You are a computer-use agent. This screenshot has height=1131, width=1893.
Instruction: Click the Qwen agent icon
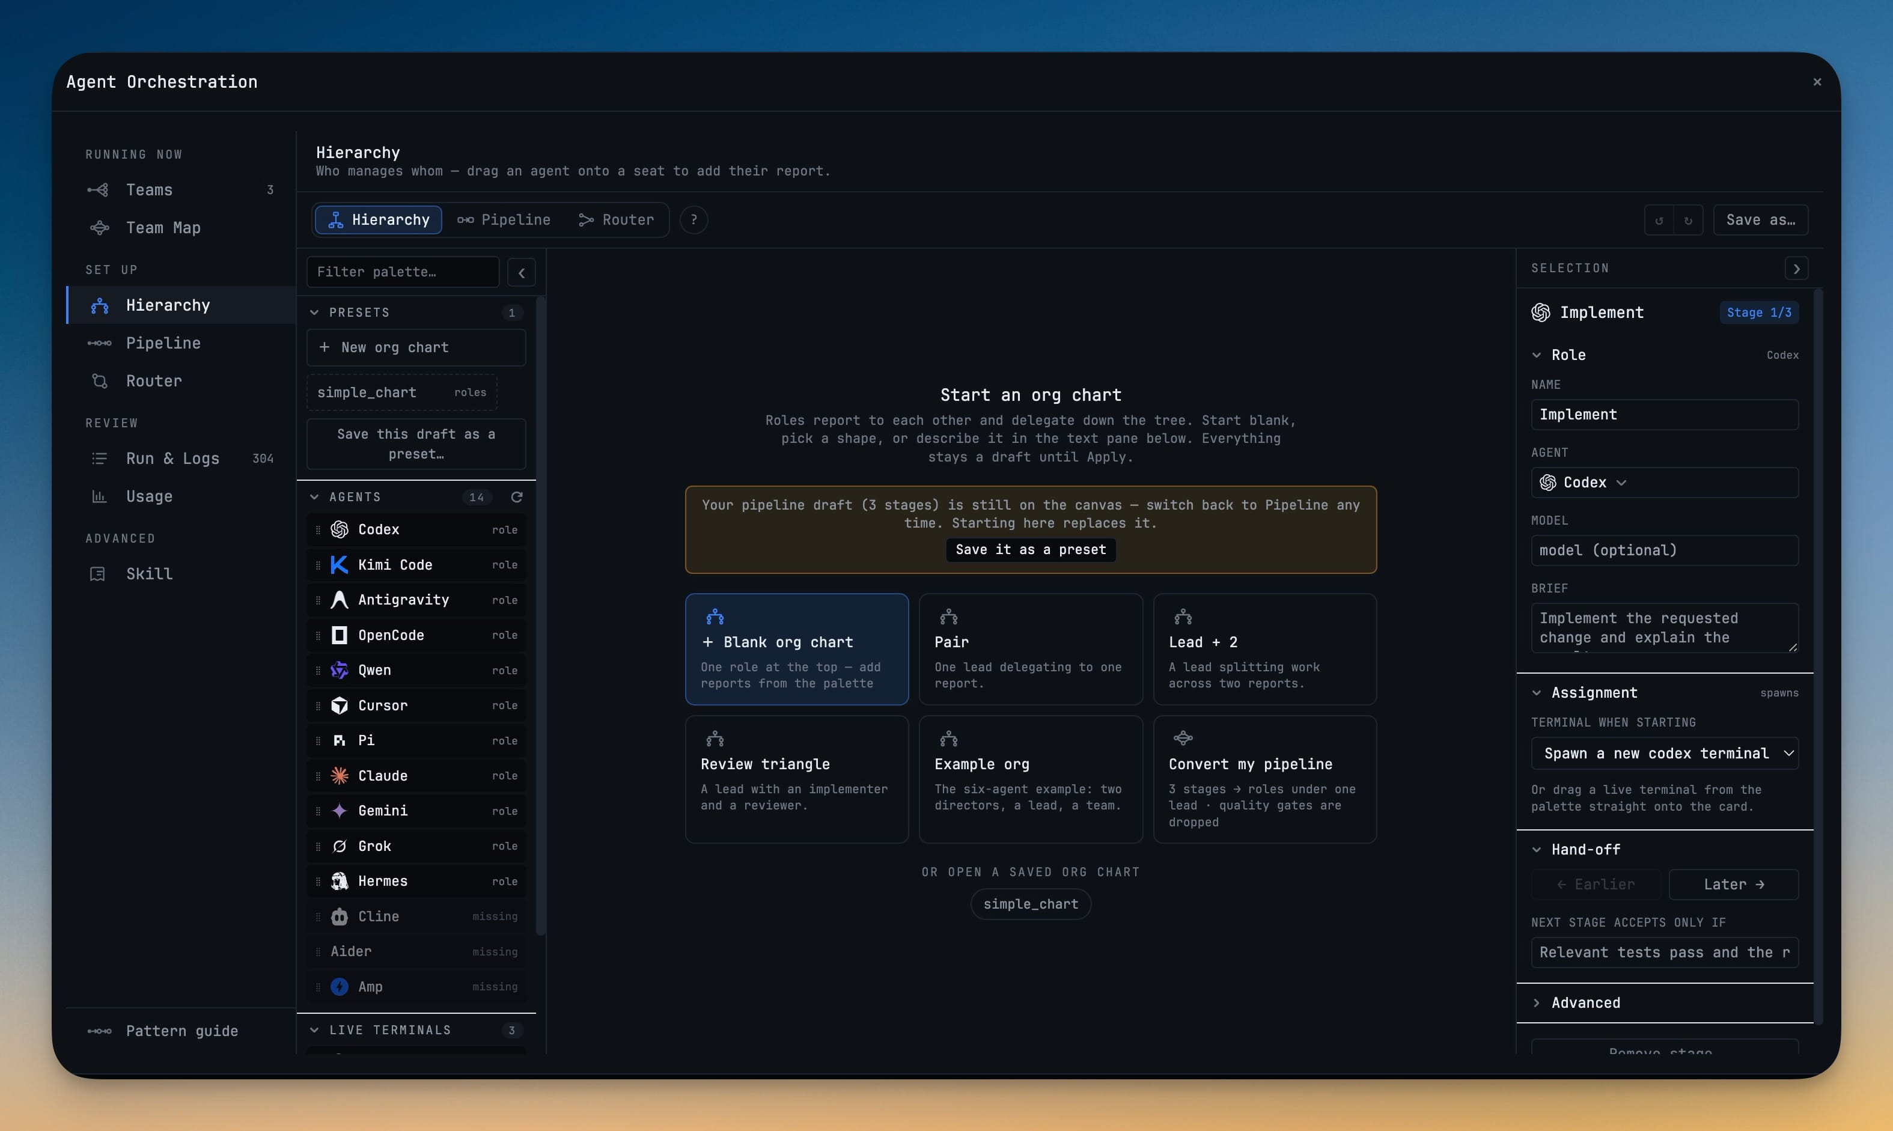(339, 670)
